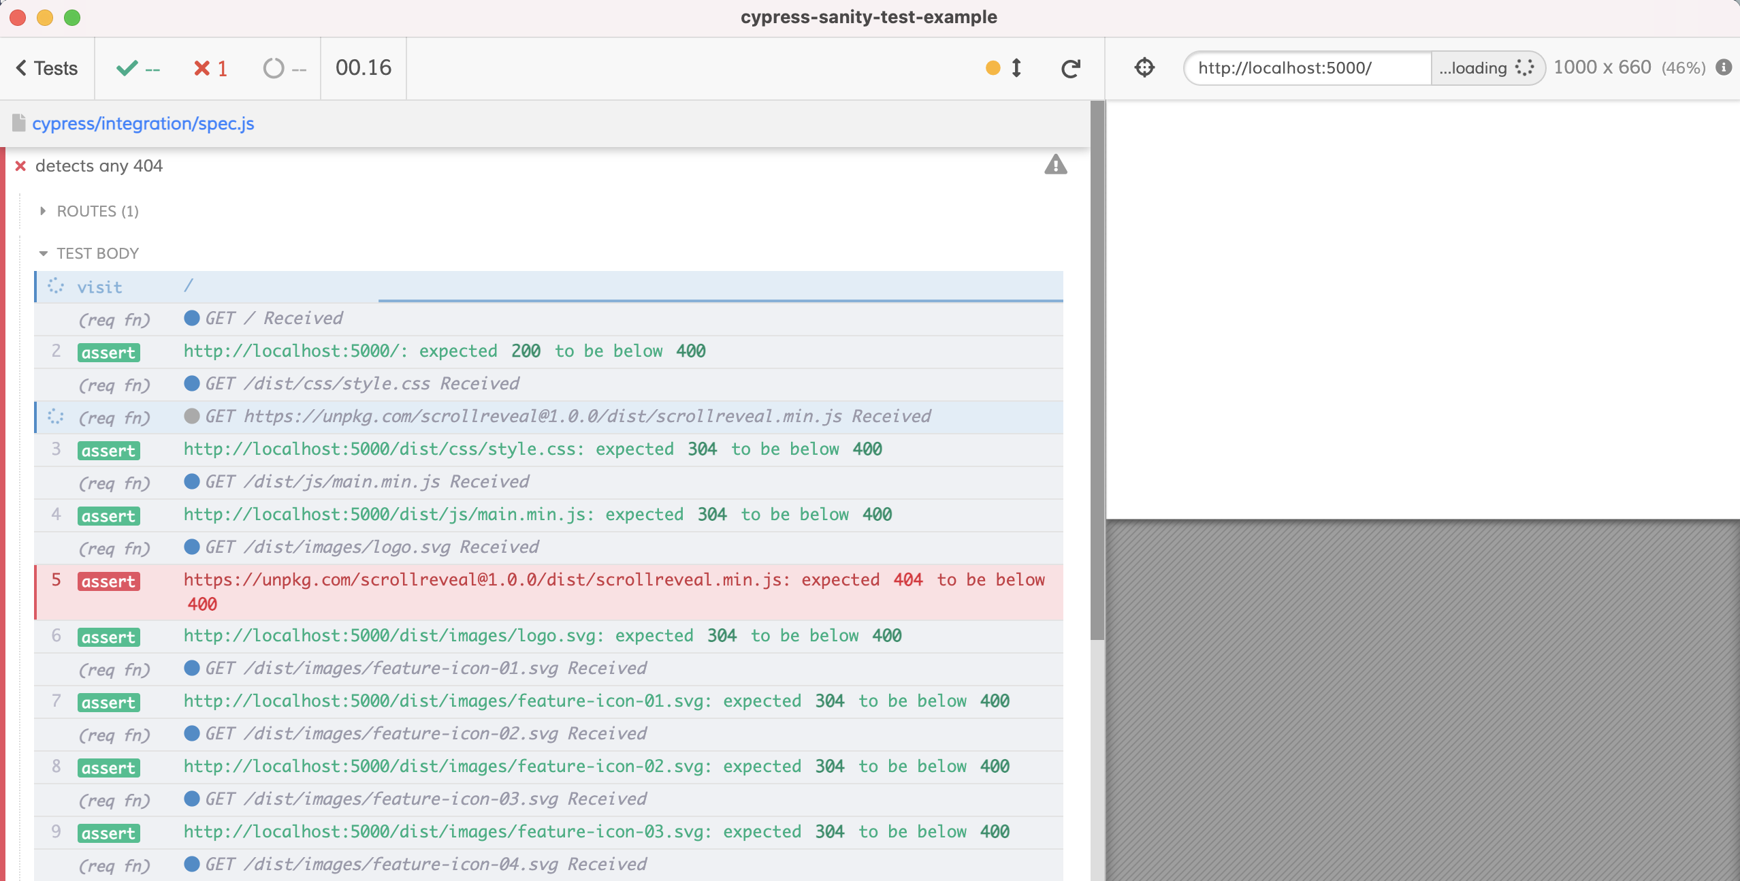
Task: Click the gray pending dot on unpkg request
Action: pos(192,416)
